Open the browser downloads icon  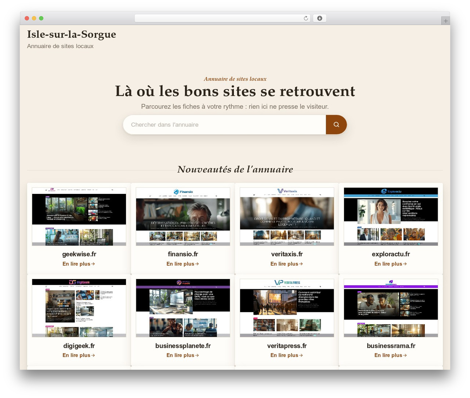point(319,18)
